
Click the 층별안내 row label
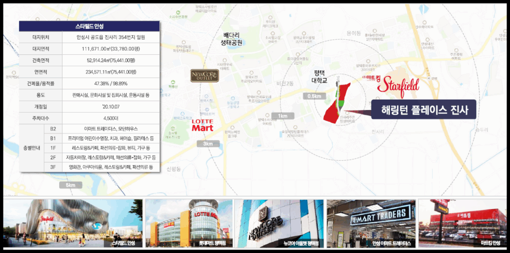[31, 148]
